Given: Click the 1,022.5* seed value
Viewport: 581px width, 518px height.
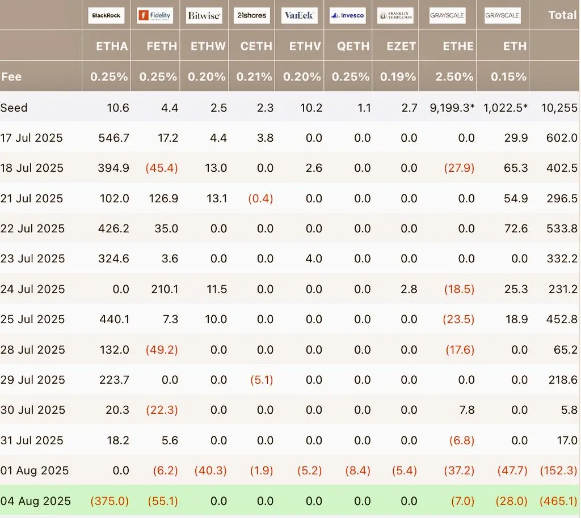Looking at the screenshot, I should coord(506,108).
